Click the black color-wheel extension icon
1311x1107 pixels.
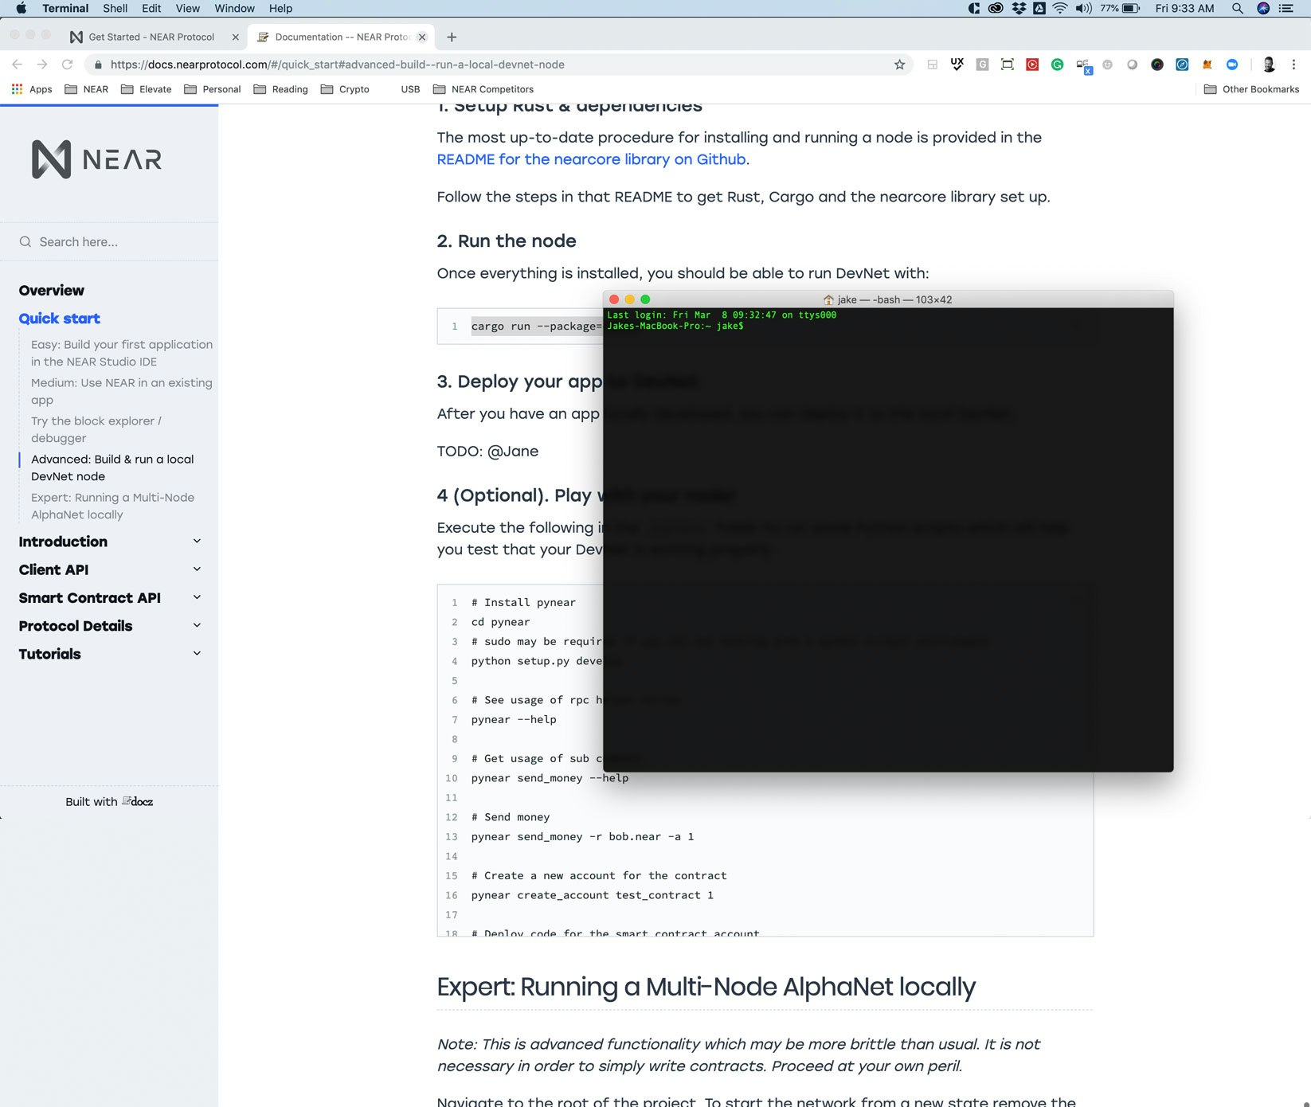(x=1157, y=65)
